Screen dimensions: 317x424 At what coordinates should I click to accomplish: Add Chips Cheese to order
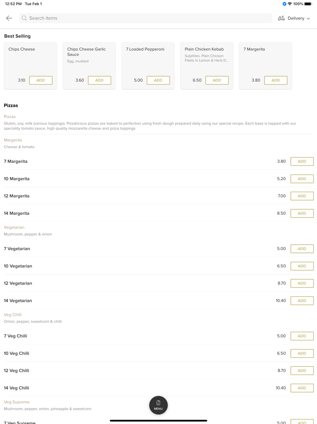[41, 80]
